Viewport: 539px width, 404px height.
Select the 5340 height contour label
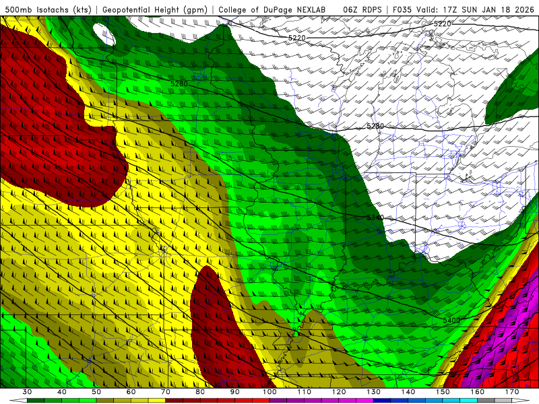point(375,217)
